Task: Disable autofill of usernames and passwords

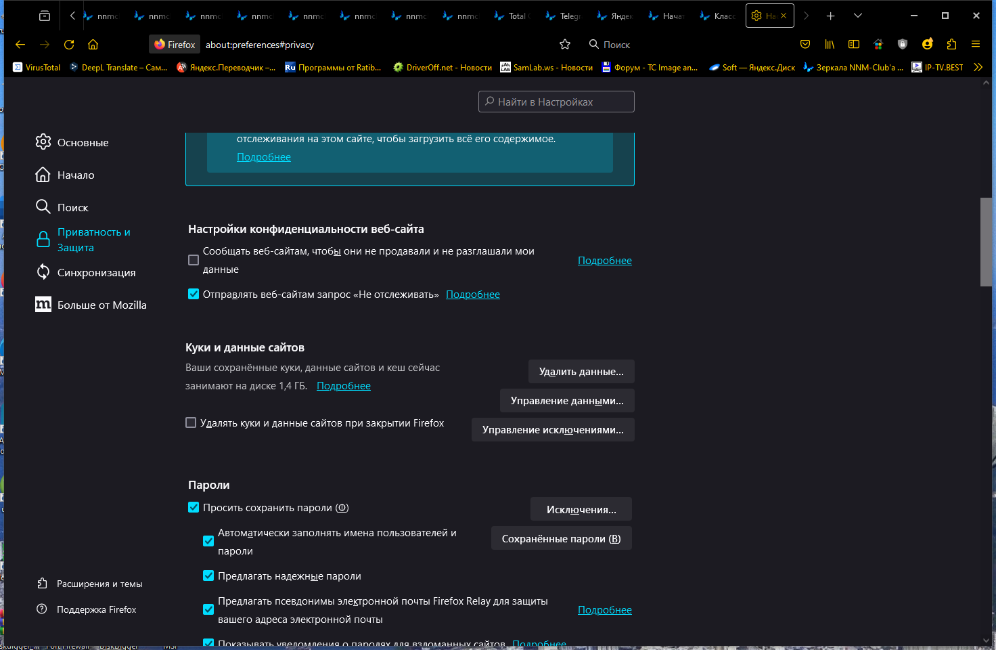Action: tap(208, 541)
